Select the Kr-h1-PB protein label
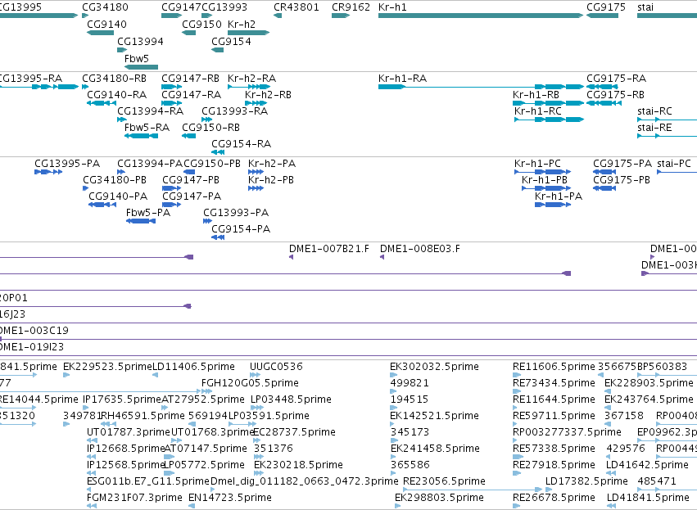Screen dimensions: 697x510 tap(545, 180)
